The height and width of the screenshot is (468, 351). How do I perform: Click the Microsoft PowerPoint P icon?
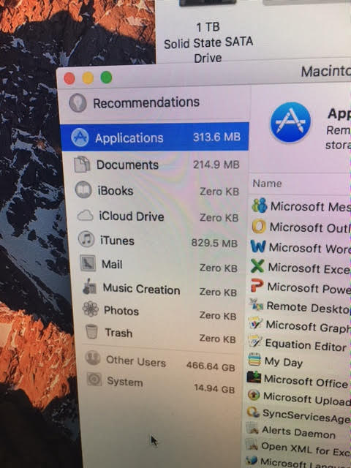pyautogui.click(x=257, y=285)
